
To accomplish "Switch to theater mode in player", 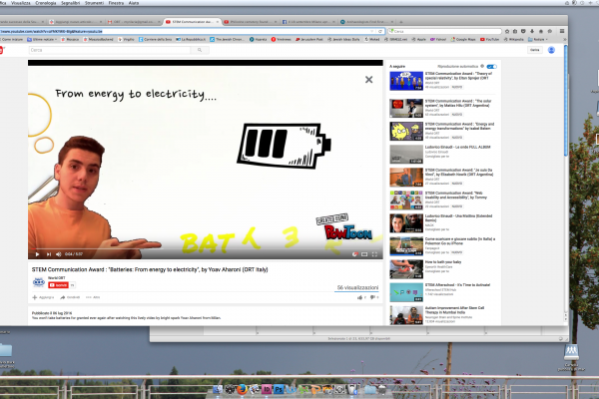I will coord(364,254).
